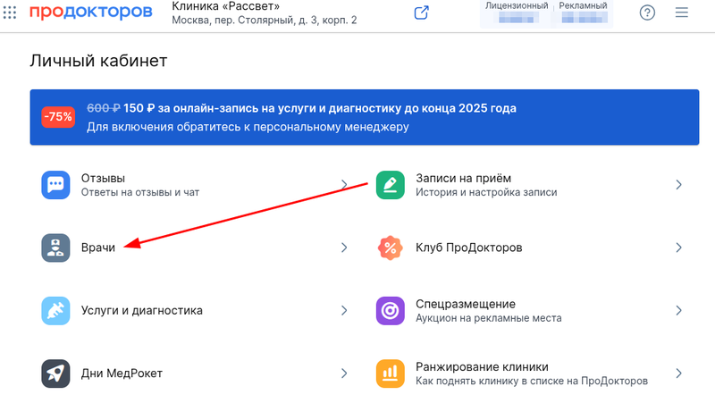Viewport: 715px width, 403px height.
Task: Click the Ранжирование клиники chart icon
Action: click(x=391, y=373)
